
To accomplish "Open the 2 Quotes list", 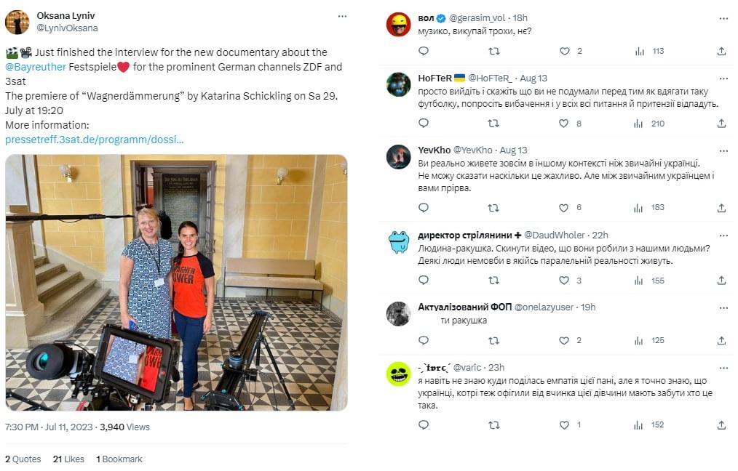I will tap(23, 459).
